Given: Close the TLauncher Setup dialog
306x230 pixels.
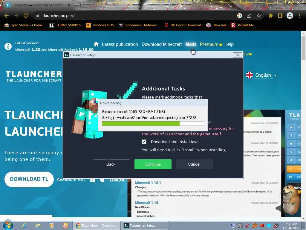Looking at the screenshot, I should 237,55.
